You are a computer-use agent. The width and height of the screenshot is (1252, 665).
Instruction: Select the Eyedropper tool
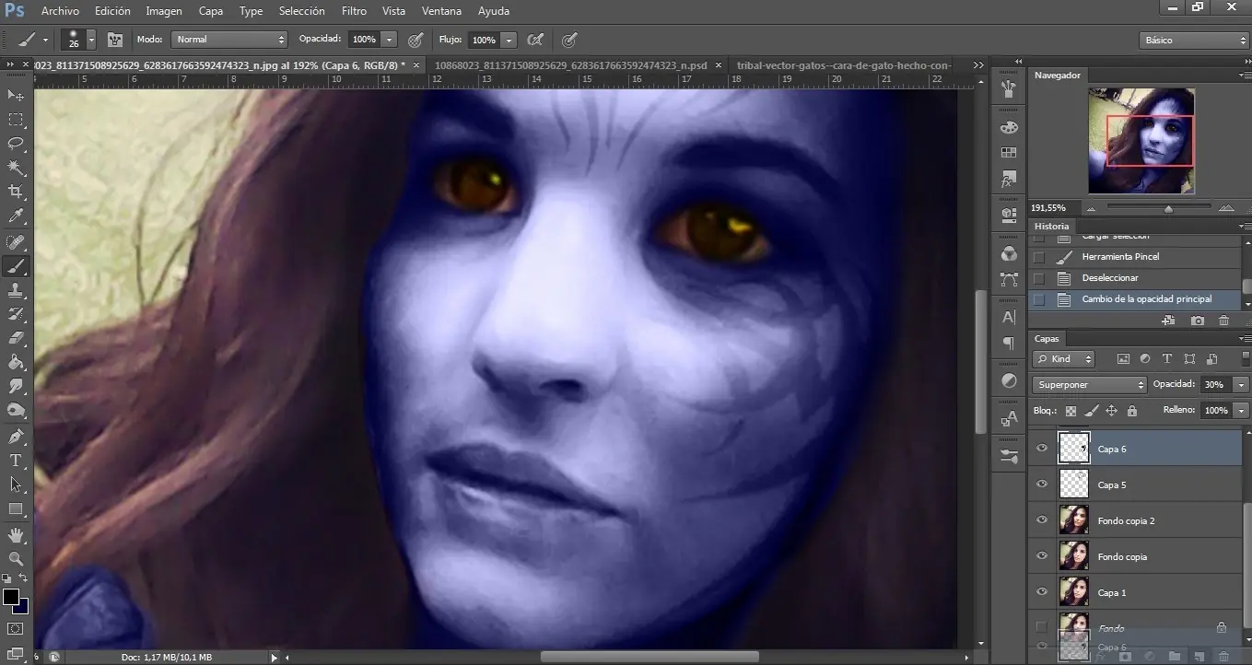click(16, 216)
